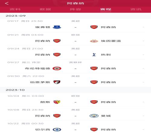Select the RC Lens badge

pos(57,102)
